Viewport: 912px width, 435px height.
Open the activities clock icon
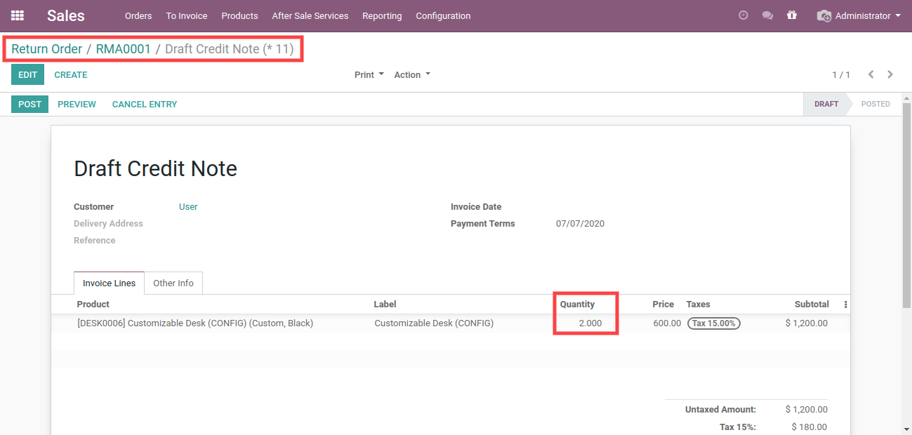(744, 15)
